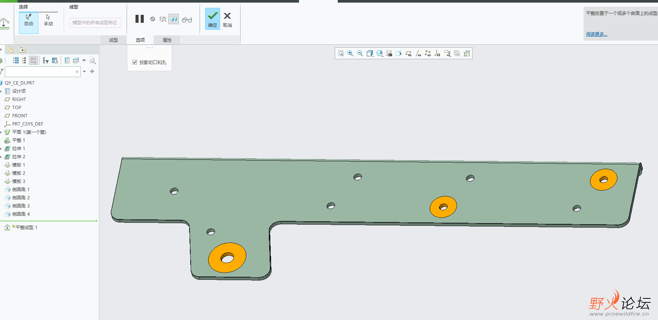Open the View Manager icon
Screen dimensions: 658x320
coord(389,54)
